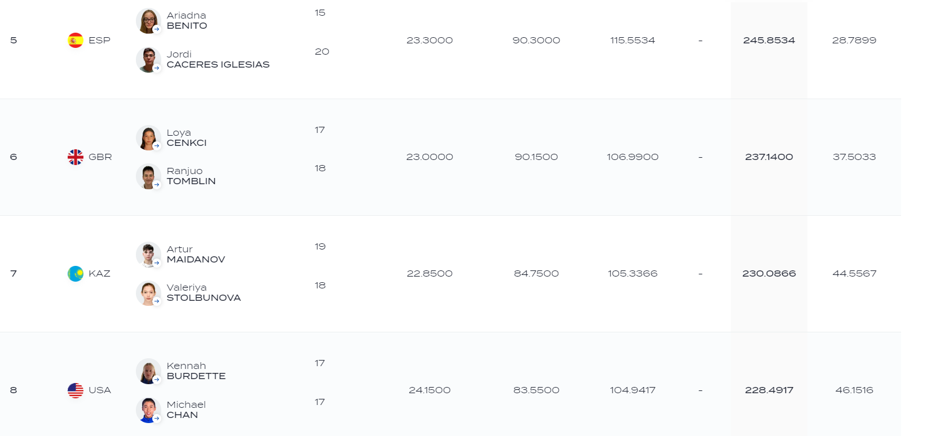This screenshot has height=436, width=927.
Task: Select Spain total score 245.8534
Action: [x=769, y=41]
